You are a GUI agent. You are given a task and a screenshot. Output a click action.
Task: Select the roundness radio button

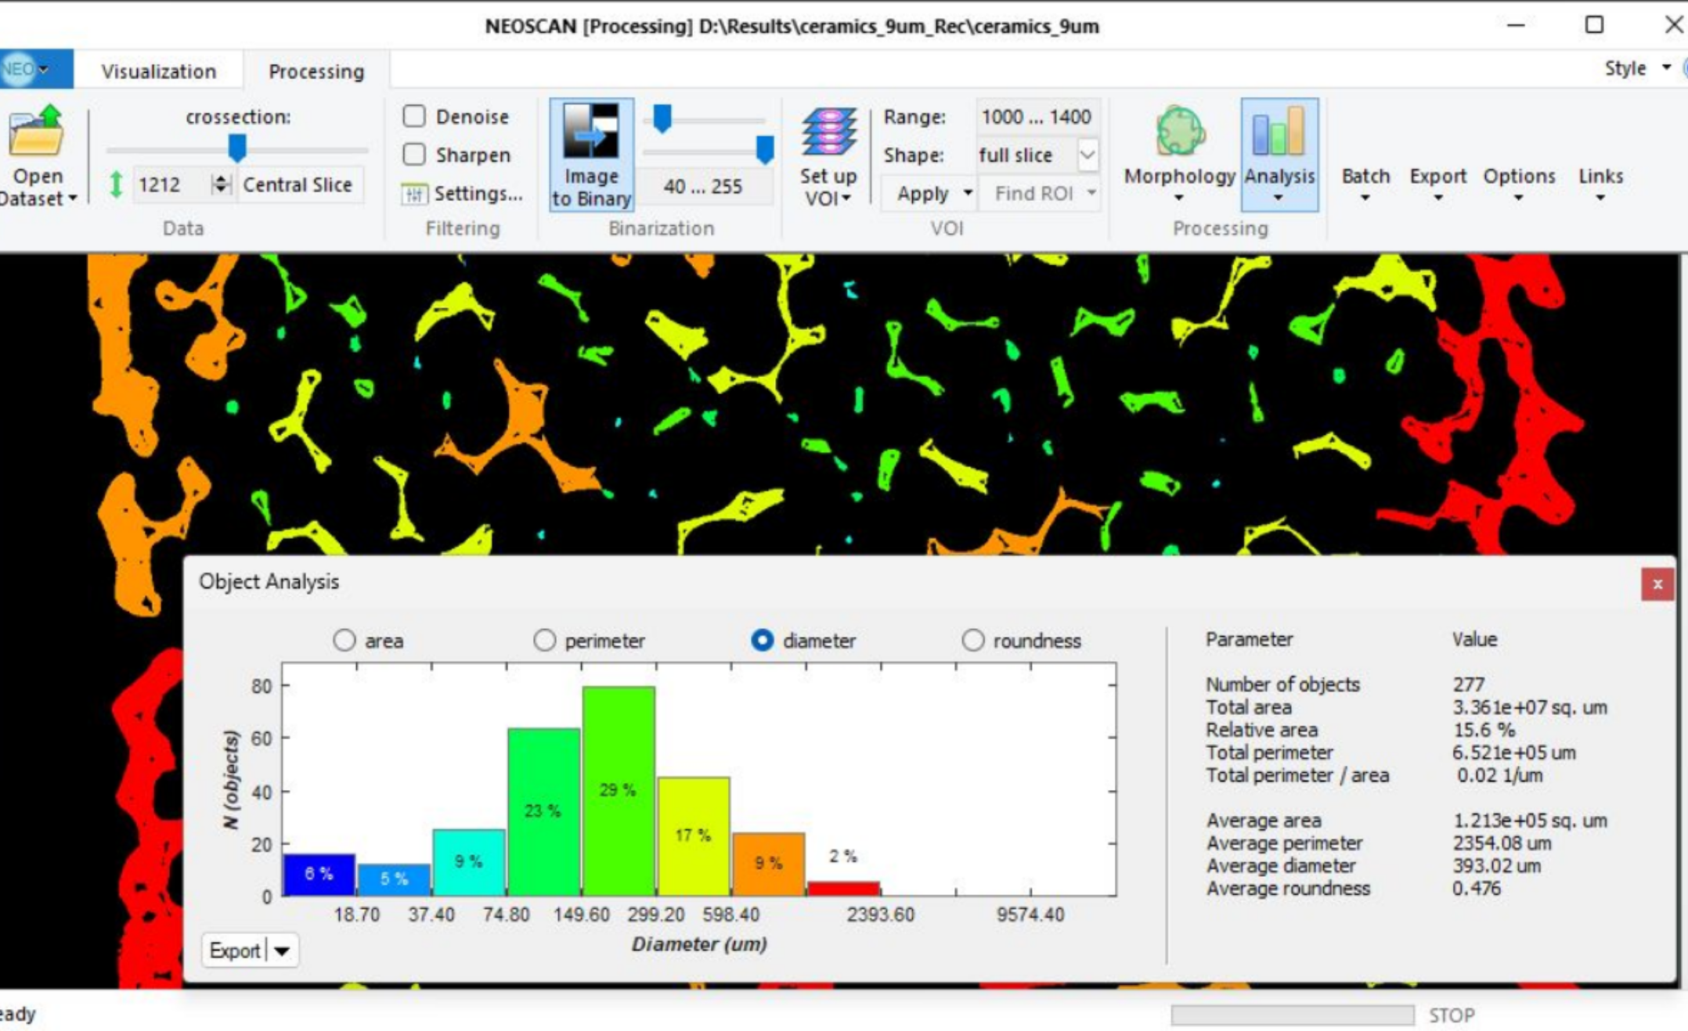972,641
